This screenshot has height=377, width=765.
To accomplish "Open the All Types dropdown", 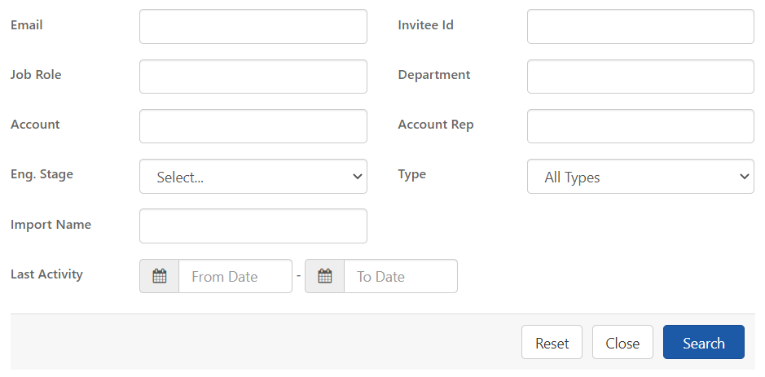I will [x=640, y=177].
